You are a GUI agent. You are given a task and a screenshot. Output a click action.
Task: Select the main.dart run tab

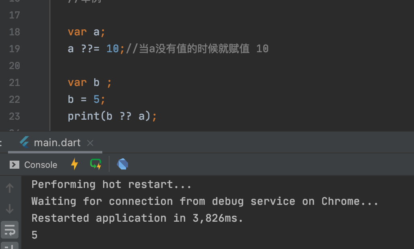[55, 143]
